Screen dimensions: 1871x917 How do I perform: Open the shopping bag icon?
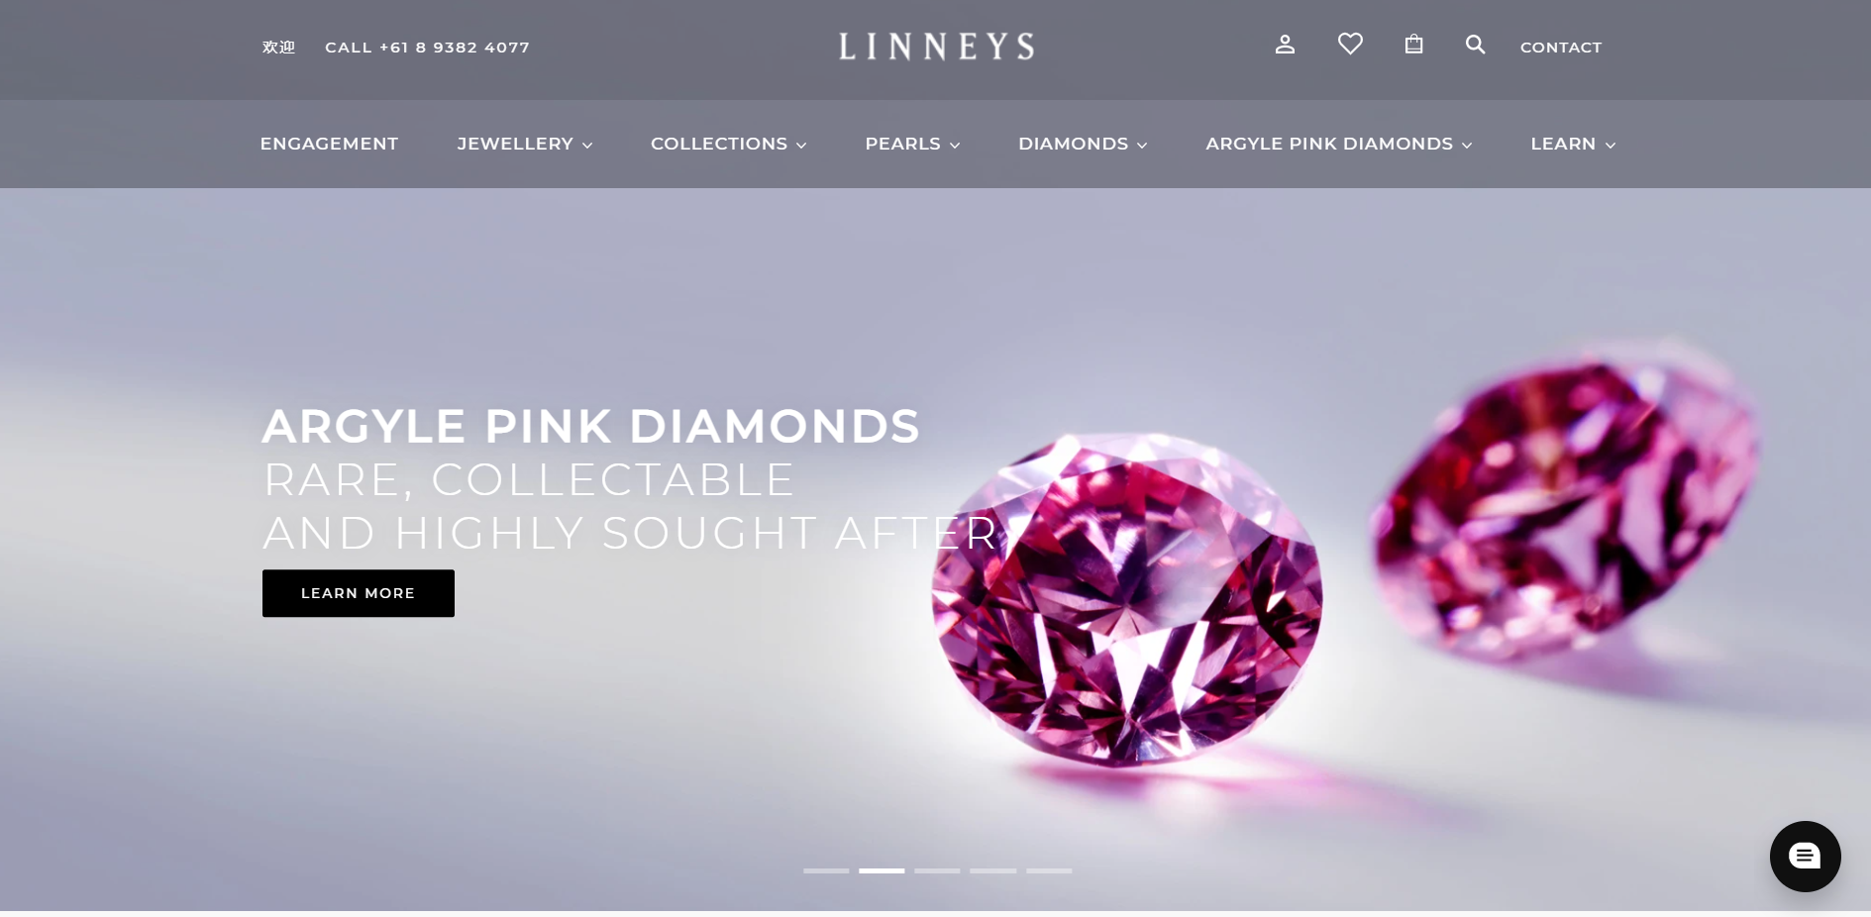point(1413,45)
